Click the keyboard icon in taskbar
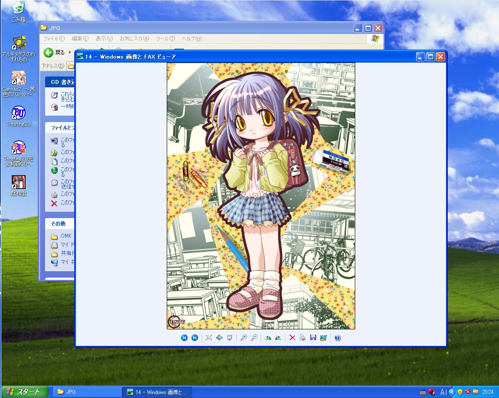499x398 pixels. pyautogui.click(x=423, y=392)
